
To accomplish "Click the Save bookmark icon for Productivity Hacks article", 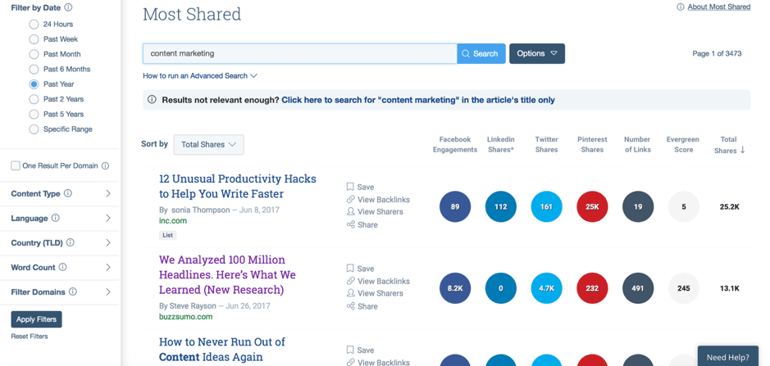I will [x=350, y=187].
